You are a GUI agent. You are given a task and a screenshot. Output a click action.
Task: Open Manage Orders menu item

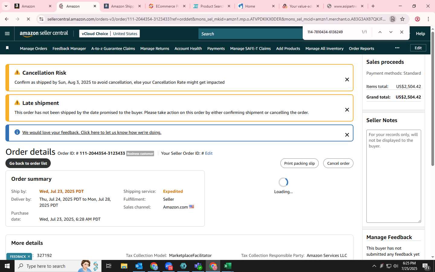tap(34, 48)
